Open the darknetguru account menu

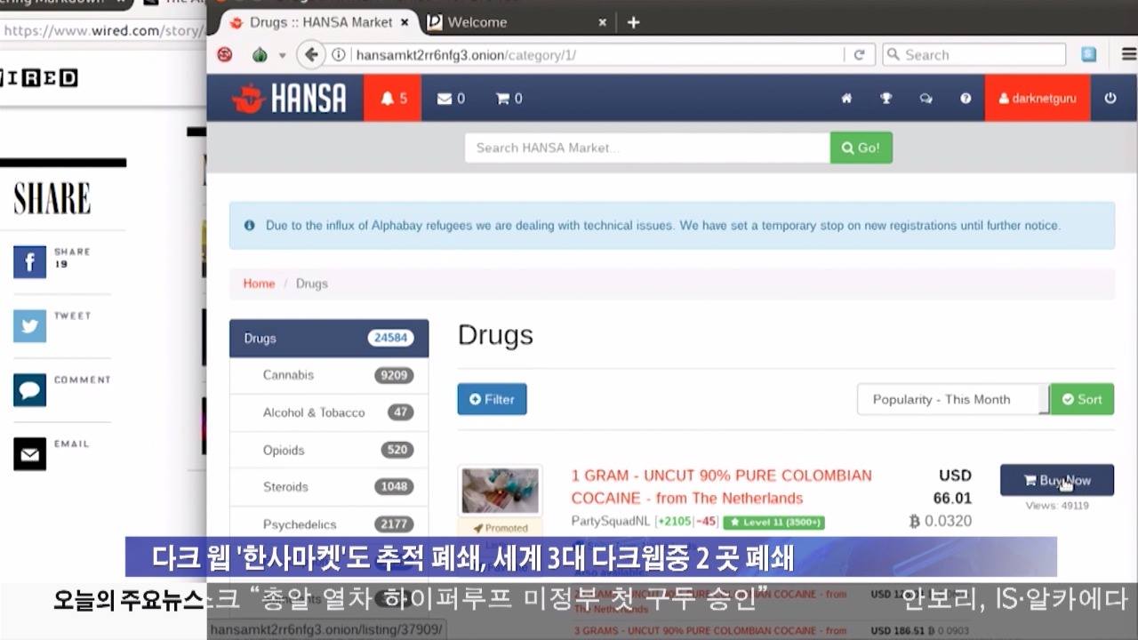pos(1038,98)
